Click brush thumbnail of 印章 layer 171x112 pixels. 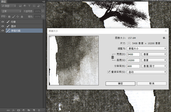click(8, 22)
